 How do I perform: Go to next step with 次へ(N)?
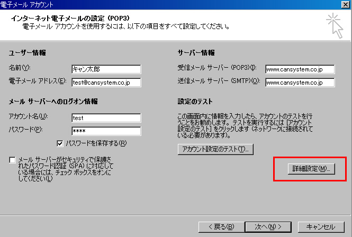click(x=268, y=227)
